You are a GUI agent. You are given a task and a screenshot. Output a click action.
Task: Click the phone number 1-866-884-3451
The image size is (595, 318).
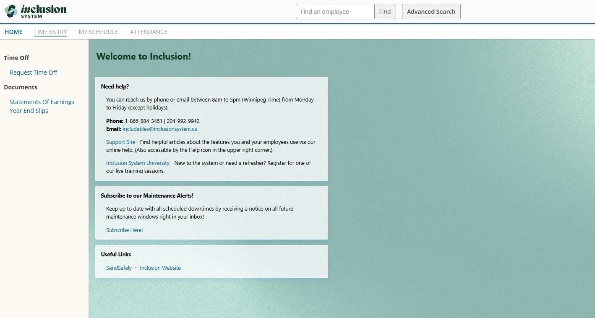pos(144,121)
